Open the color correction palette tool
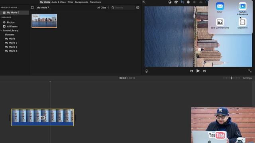Screen dimensions: 255x143 click(x=176, y=2)
